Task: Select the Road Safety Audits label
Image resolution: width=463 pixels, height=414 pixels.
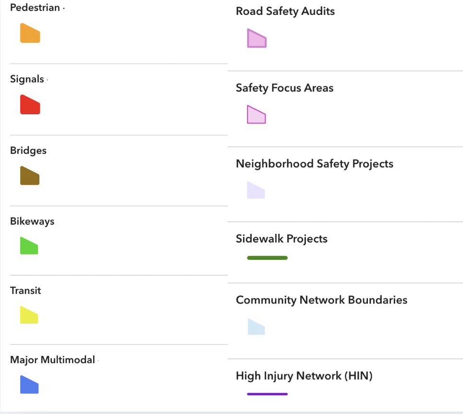Action: pyautogui.click(x=285, y=12)
